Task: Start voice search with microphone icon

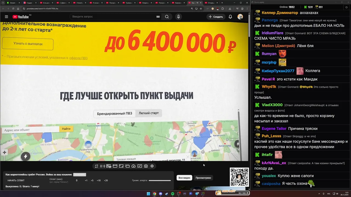Action: point(179,17)
